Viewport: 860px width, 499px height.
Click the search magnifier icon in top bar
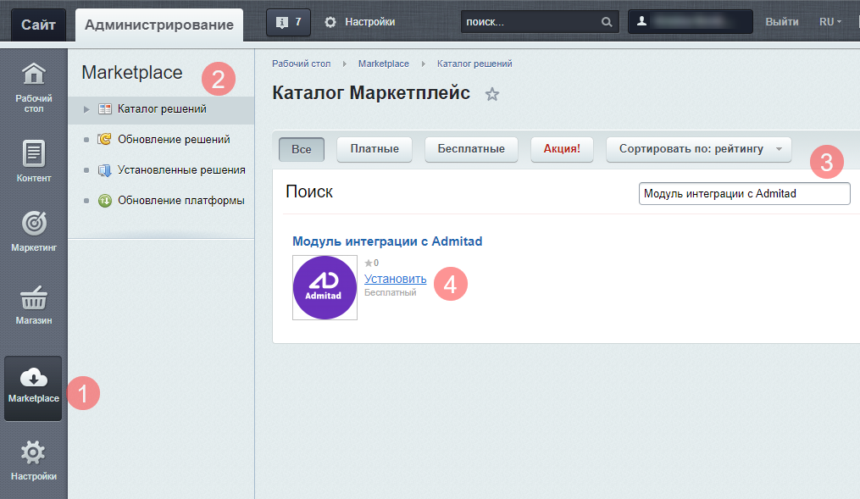pyautogui.click(x=606, y=23)
